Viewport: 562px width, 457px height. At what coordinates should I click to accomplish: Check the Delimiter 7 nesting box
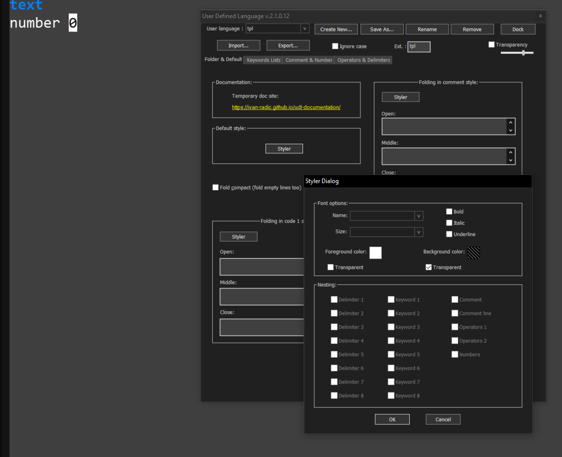coord(334,382)
